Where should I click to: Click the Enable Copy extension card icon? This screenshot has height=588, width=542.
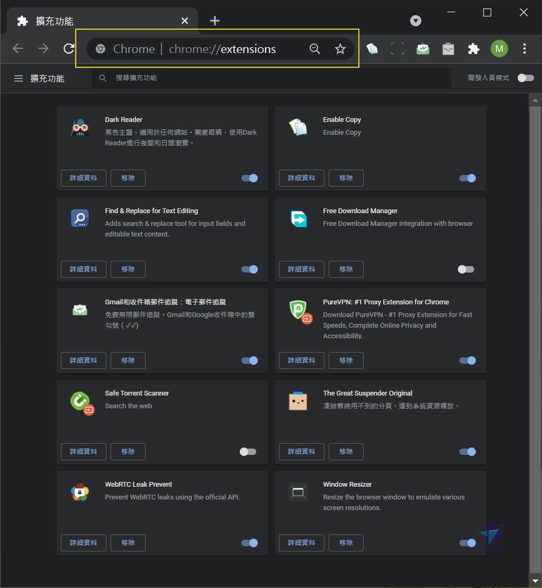tap(298, 127)
